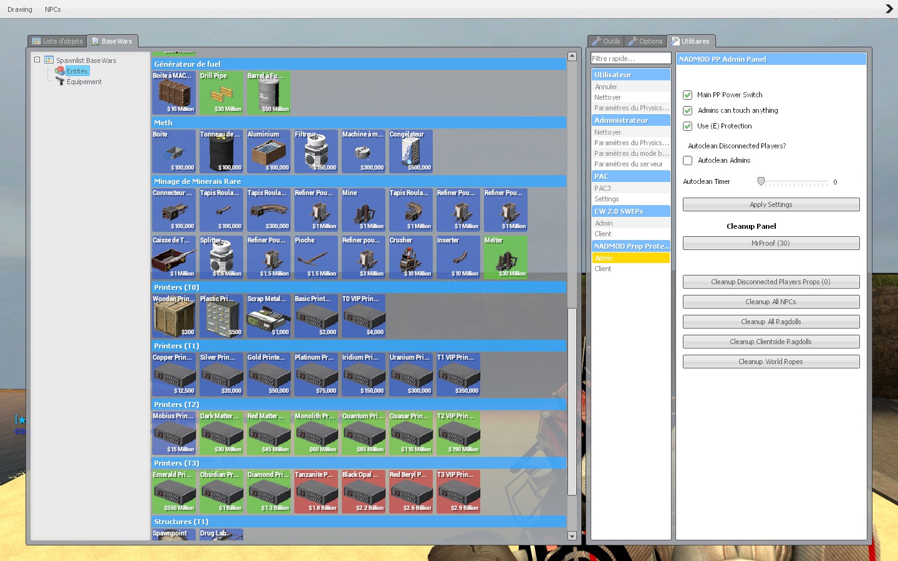Open the NPCs menu
Image resolution: width=898 pixels, height=561 pixels.
coord(53,9)
